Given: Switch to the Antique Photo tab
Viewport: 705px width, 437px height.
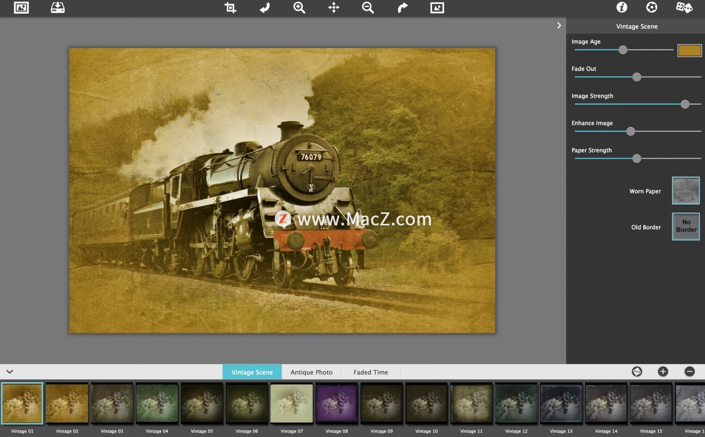Looking at the screenshot, I should (311, 372).
